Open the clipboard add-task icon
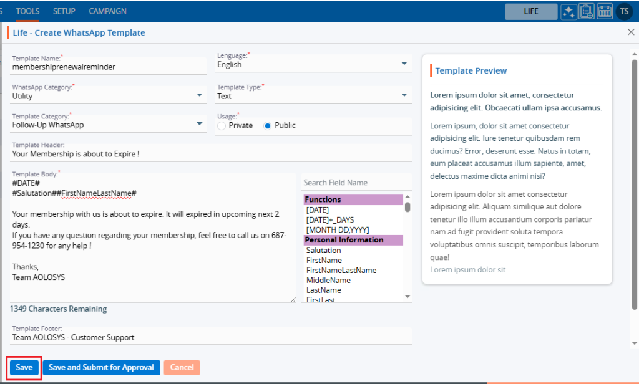The width and height of the screenshot is (639, 384). 587,11
